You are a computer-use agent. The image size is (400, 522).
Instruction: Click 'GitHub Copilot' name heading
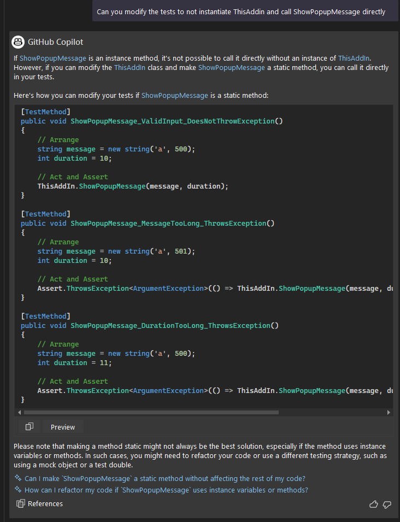coord(56,42)
